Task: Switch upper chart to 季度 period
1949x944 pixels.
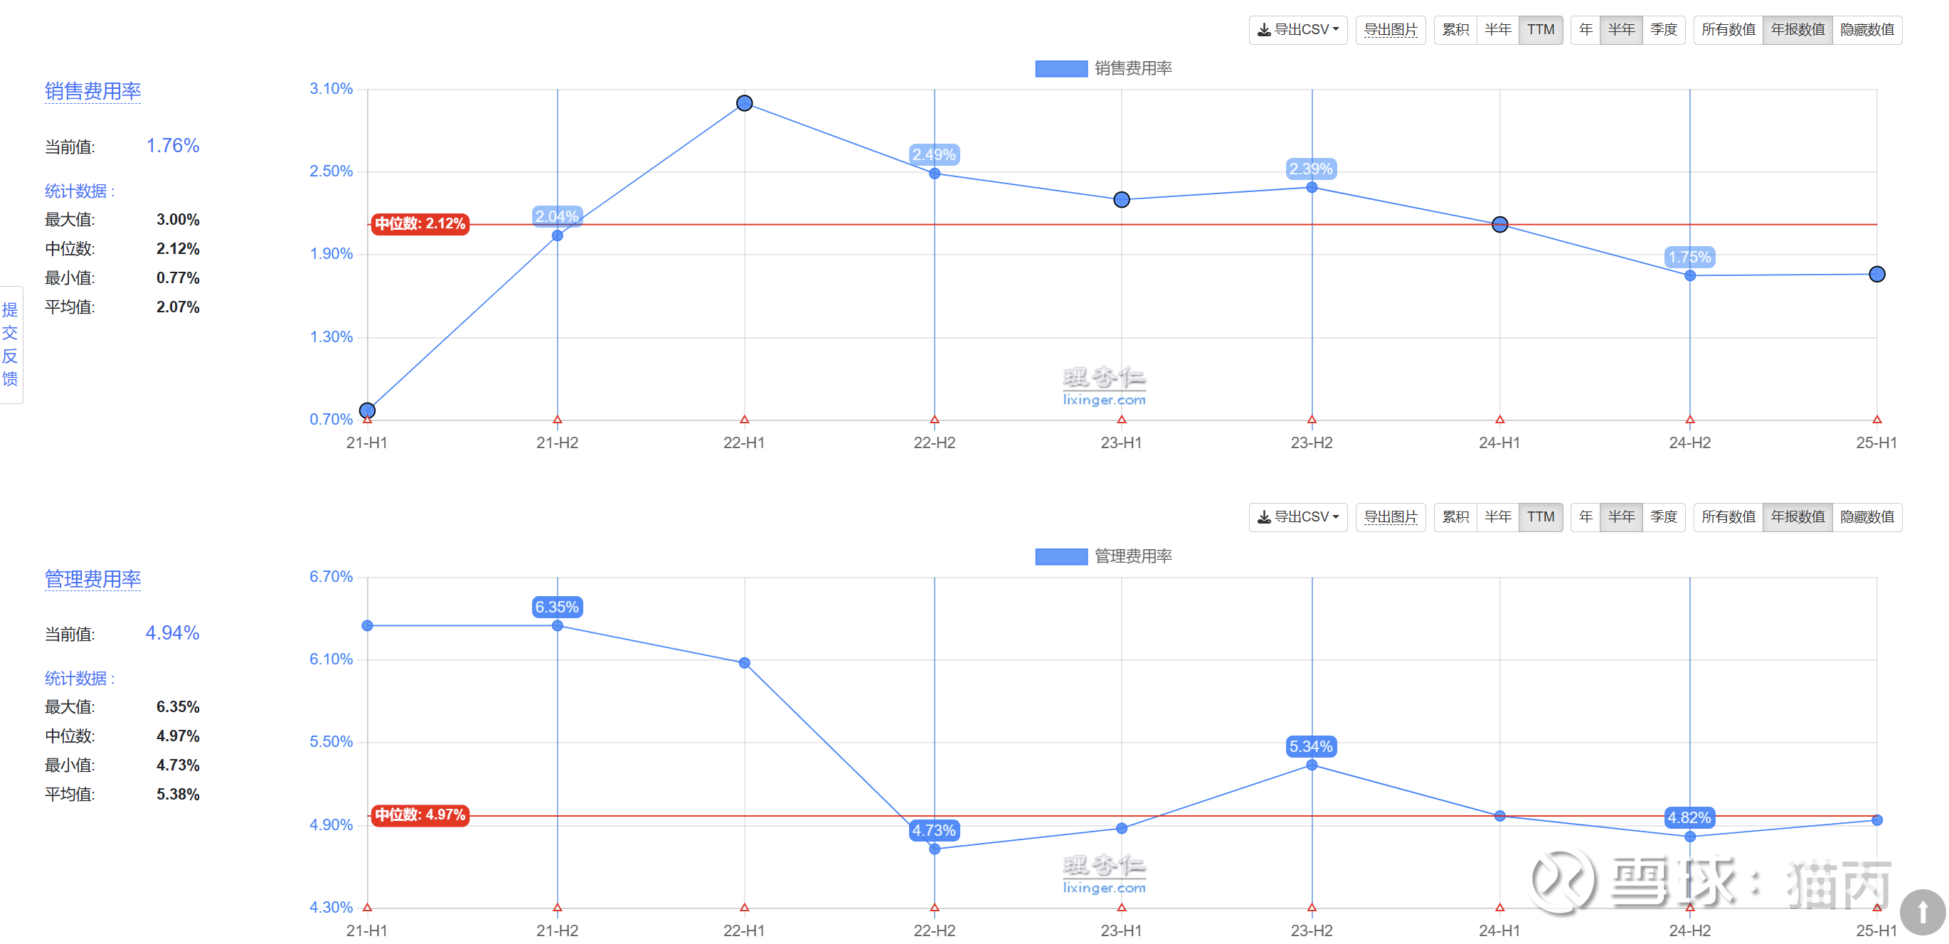Action: [1663, 31]
